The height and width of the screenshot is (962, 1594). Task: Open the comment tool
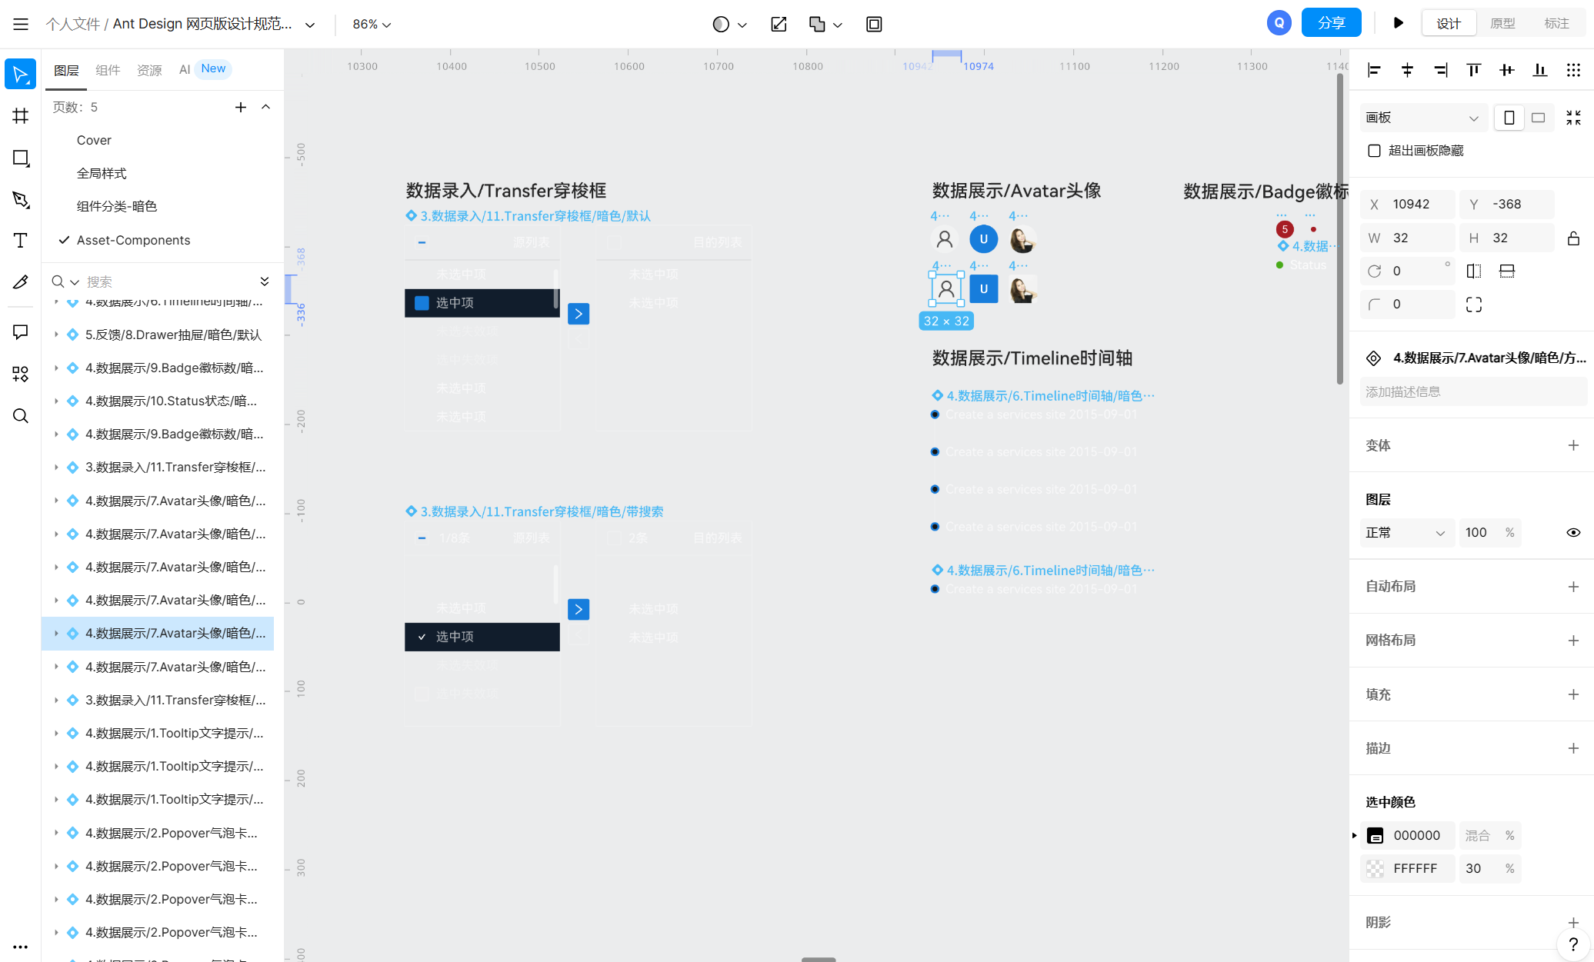[21, 332]
